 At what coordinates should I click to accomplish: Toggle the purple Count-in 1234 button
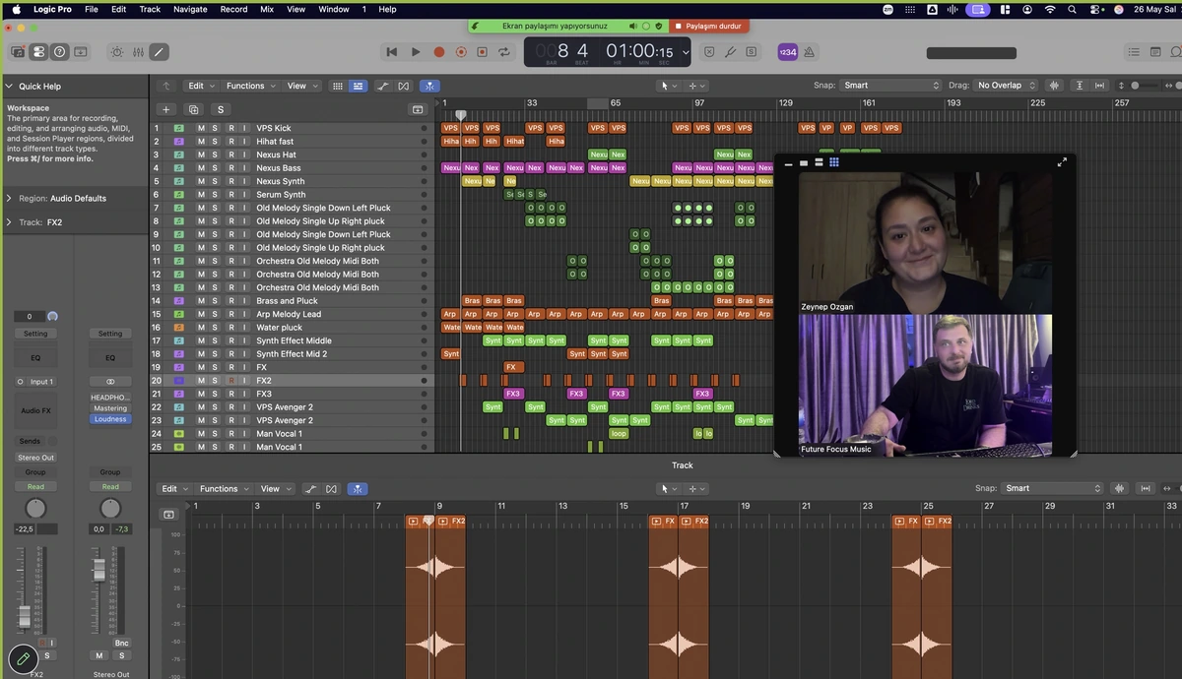tap(787, 52)
